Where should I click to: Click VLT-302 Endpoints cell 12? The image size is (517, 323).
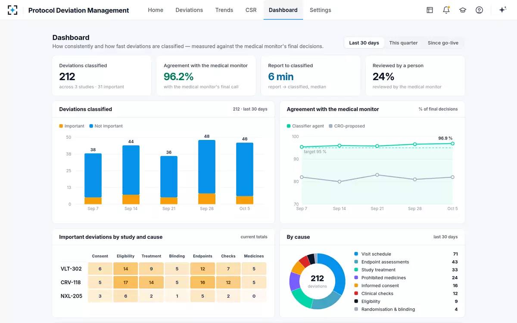coord(202,269)
